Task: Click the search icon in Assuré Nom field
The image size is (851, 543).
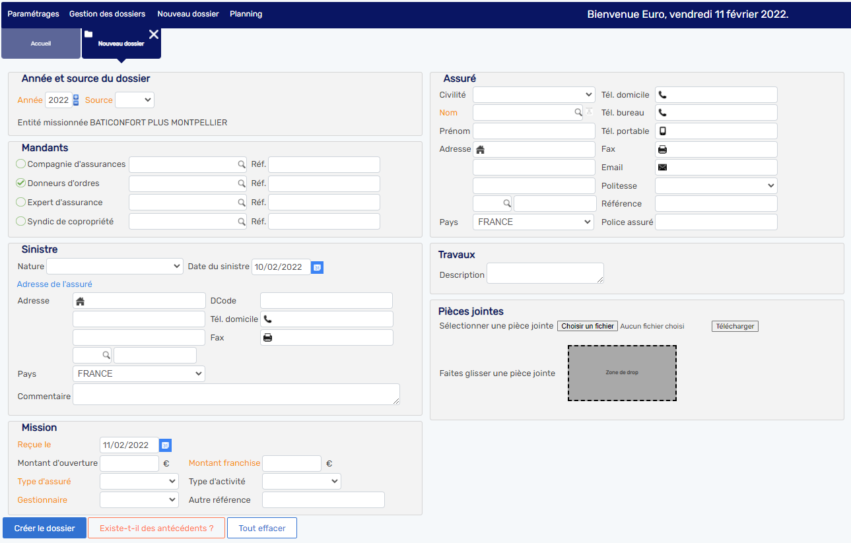Action: click(578, 113)
